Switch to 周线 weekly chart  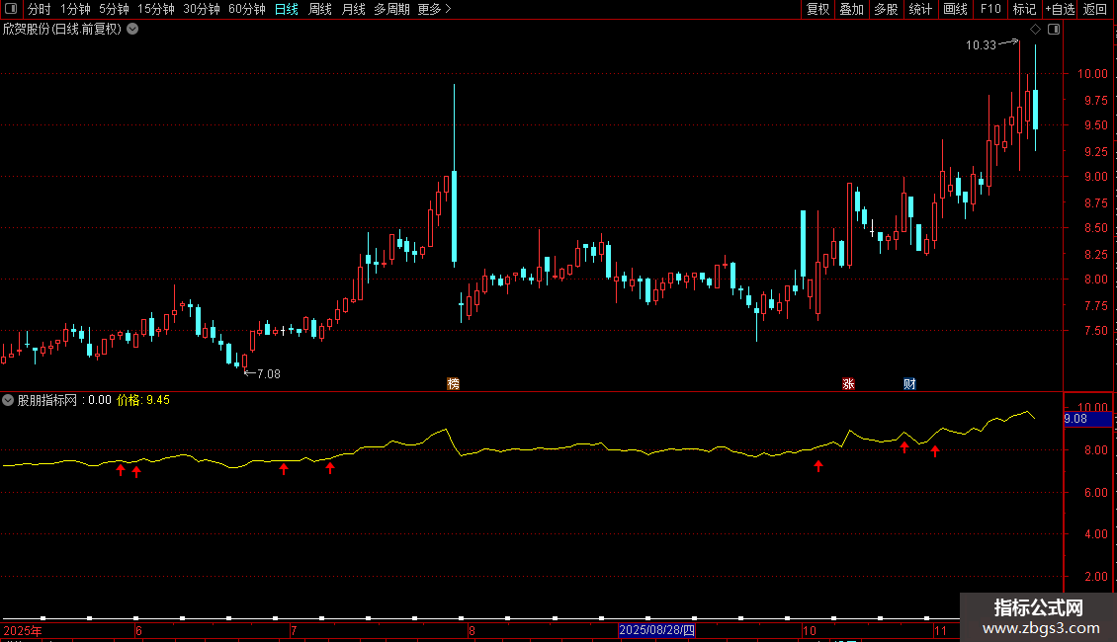tap(320, 9)
